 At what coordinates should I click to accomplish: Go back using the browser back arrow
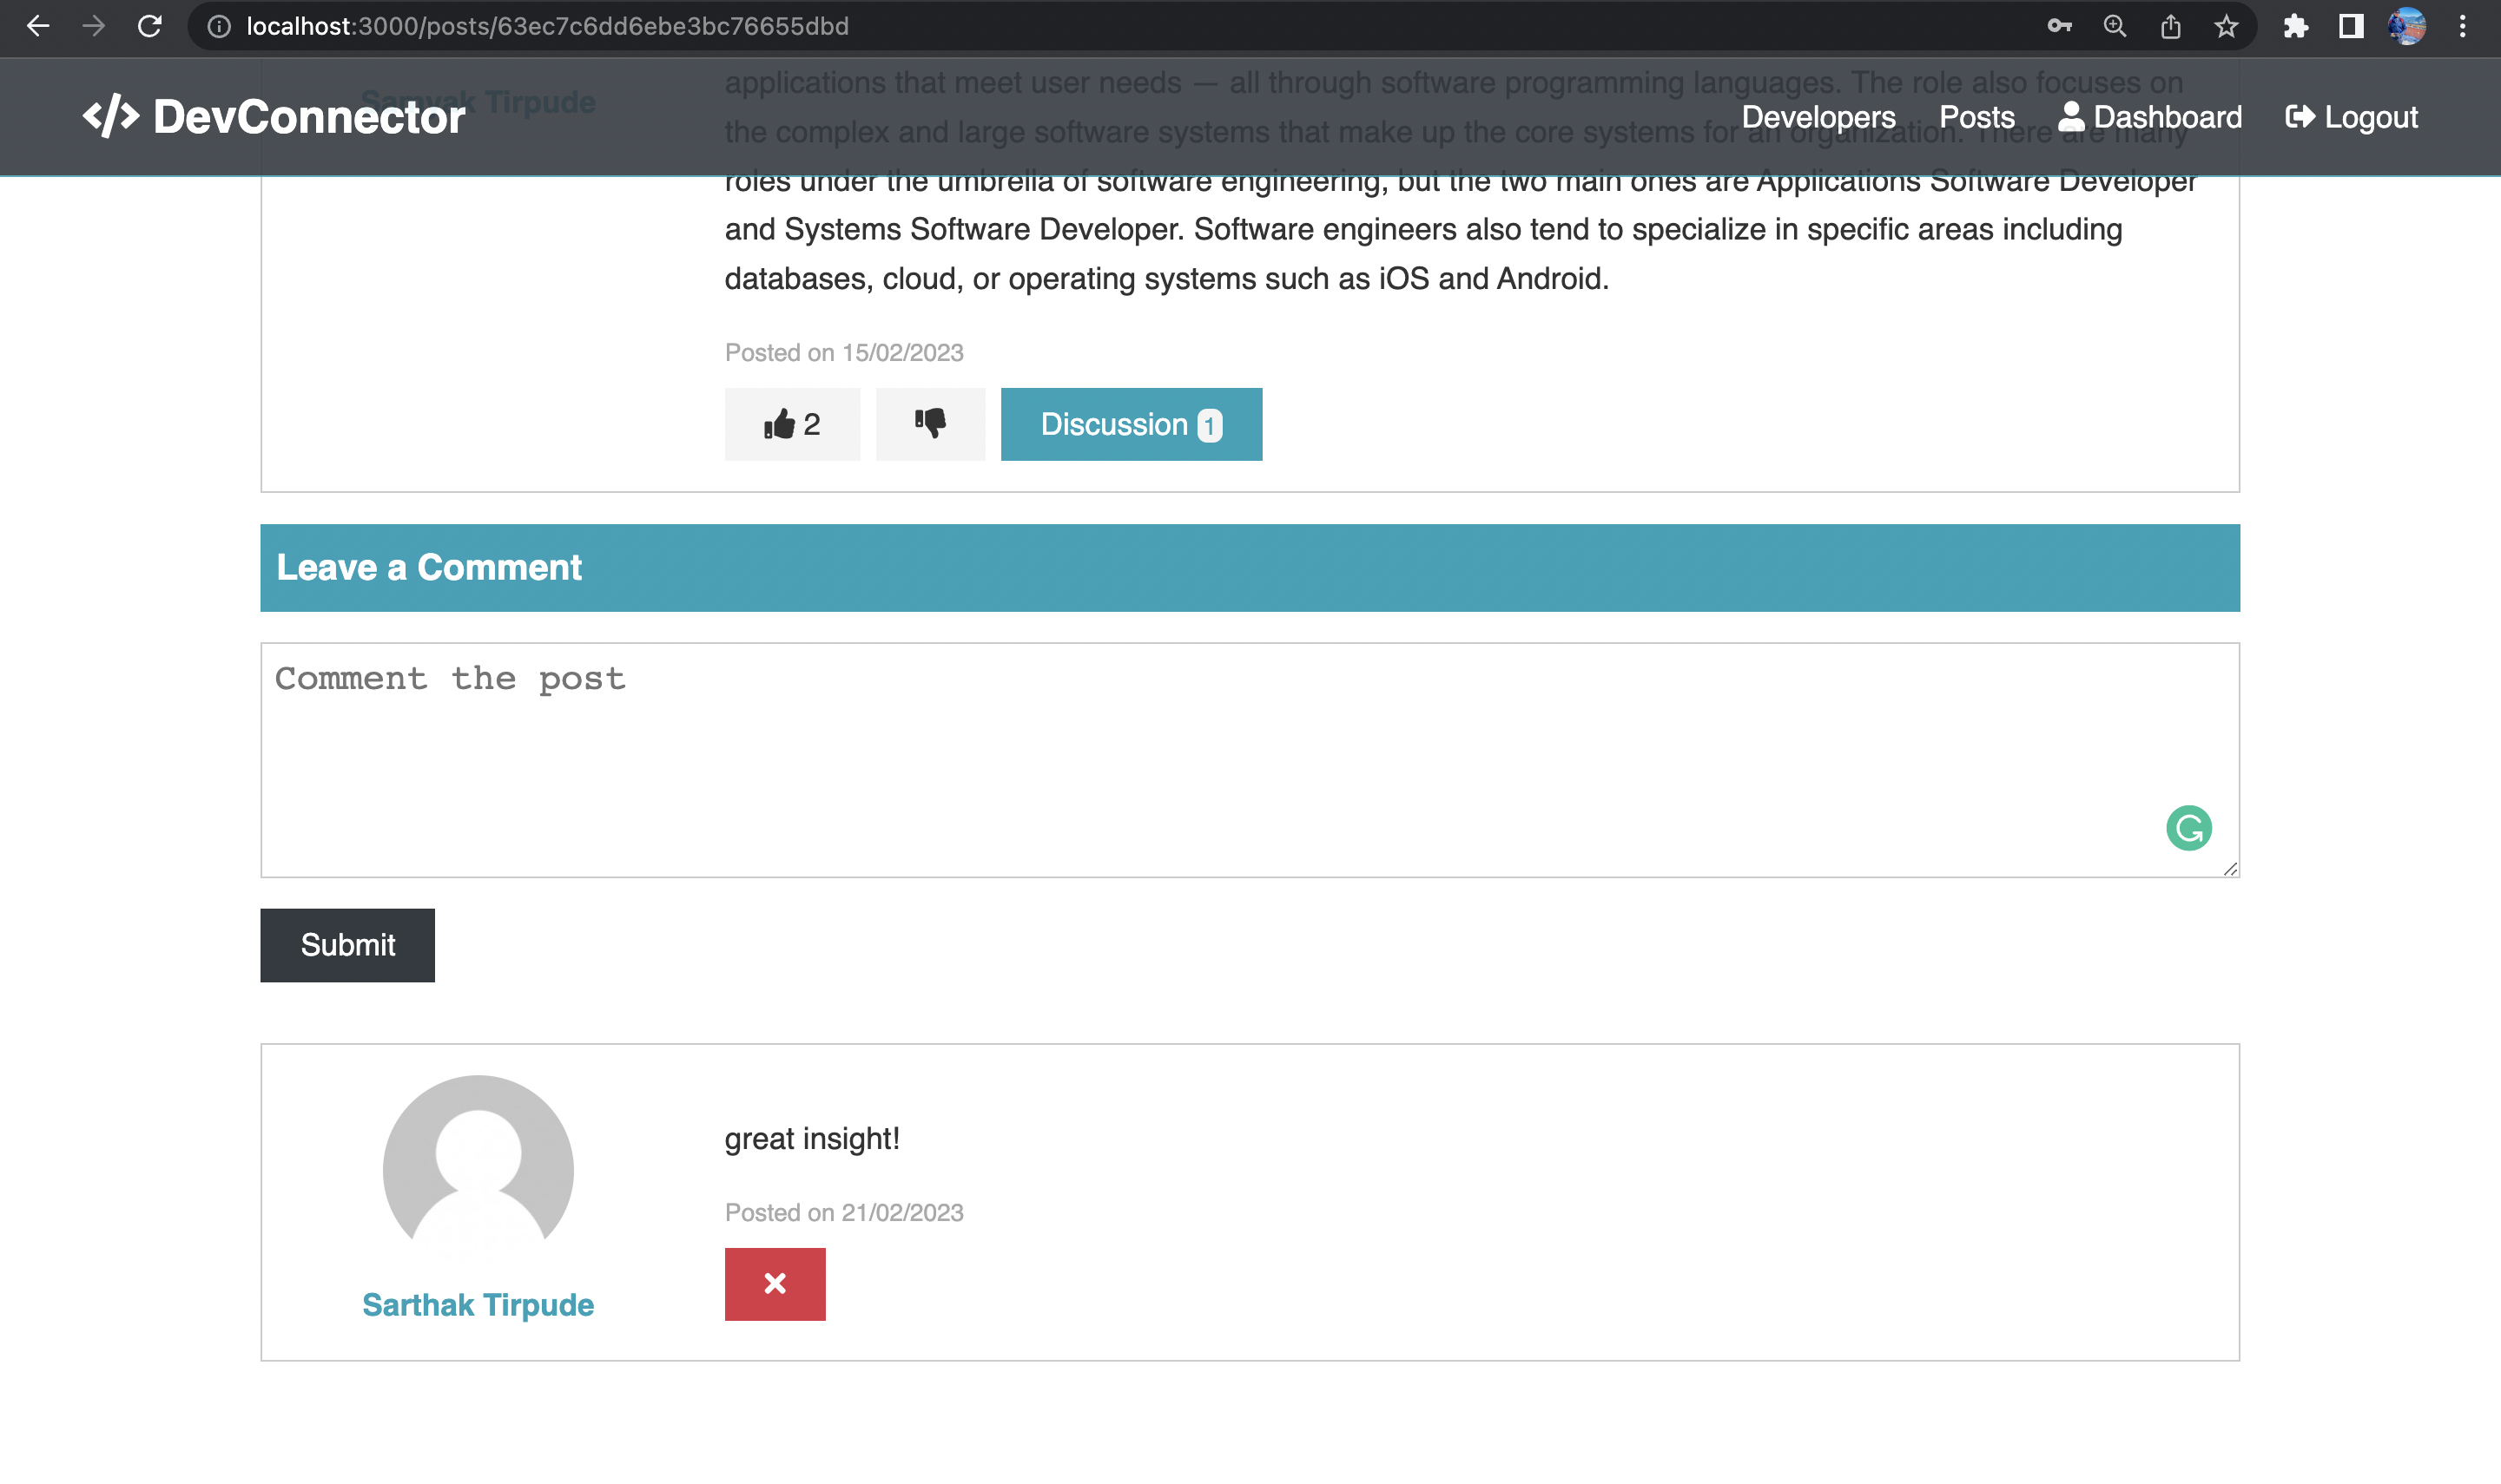[38, 26]
